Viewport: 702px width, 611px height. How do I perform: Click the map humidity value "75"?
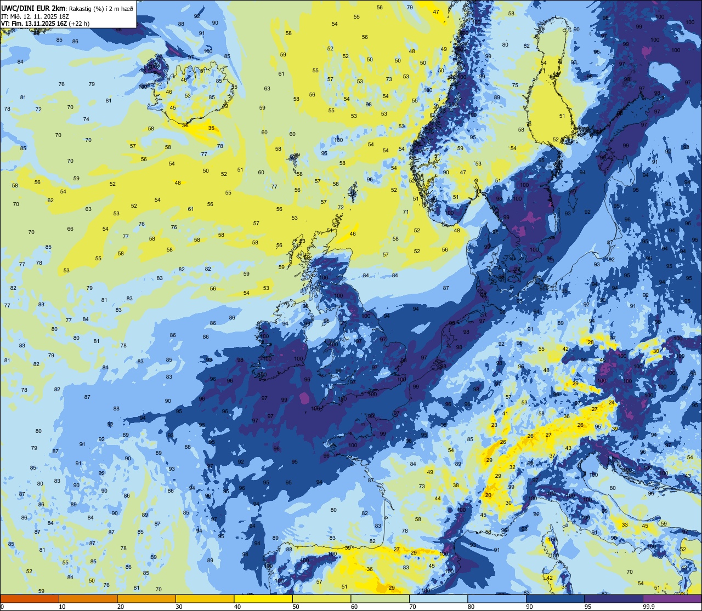pyautogui.click(x=515, y=85)
